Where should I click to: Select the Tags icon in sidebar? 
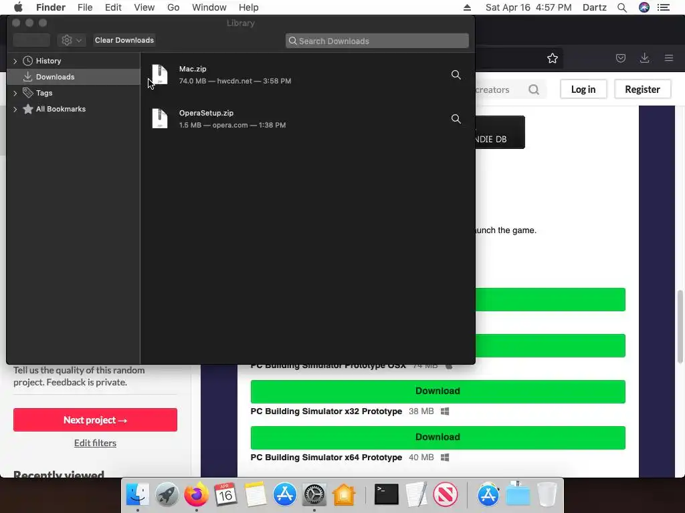tap(27, 92)
